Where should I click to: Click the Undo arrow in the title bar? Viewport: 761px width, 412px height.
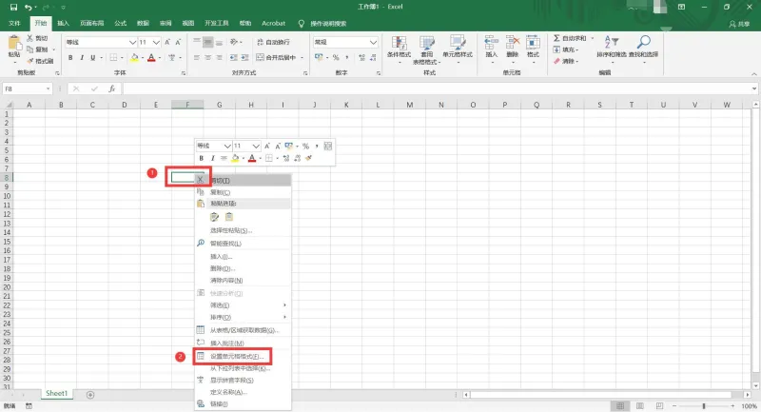[29, 8]
